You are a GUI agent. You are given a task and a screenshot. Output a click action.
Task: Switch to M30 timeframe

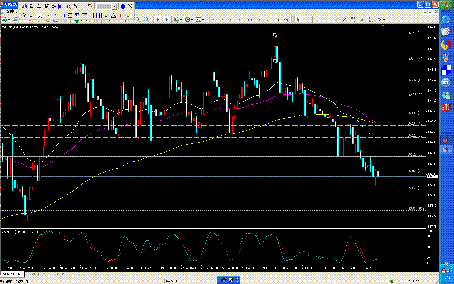click(241, 20)
